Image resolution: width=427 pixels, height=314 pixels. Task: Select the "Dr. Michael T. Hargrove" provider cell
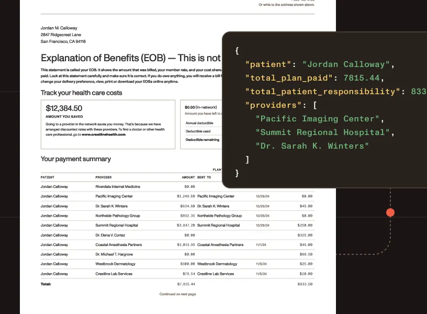(x=114, y=254)
